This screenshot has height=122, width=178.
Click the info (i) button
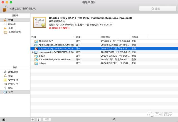click(39, 119)
